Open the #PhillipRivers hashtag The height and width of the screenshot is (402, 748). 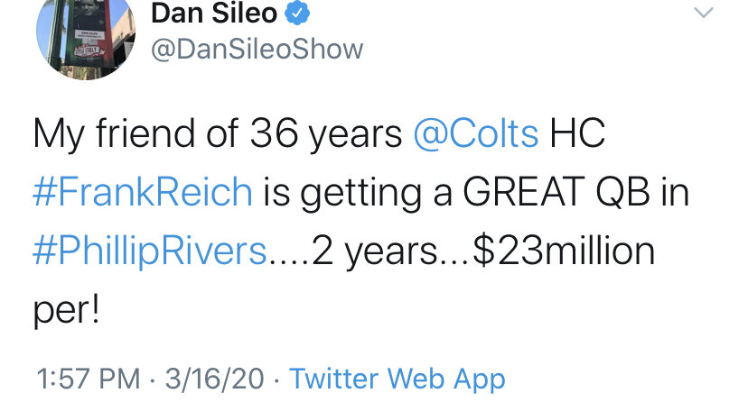150,251
